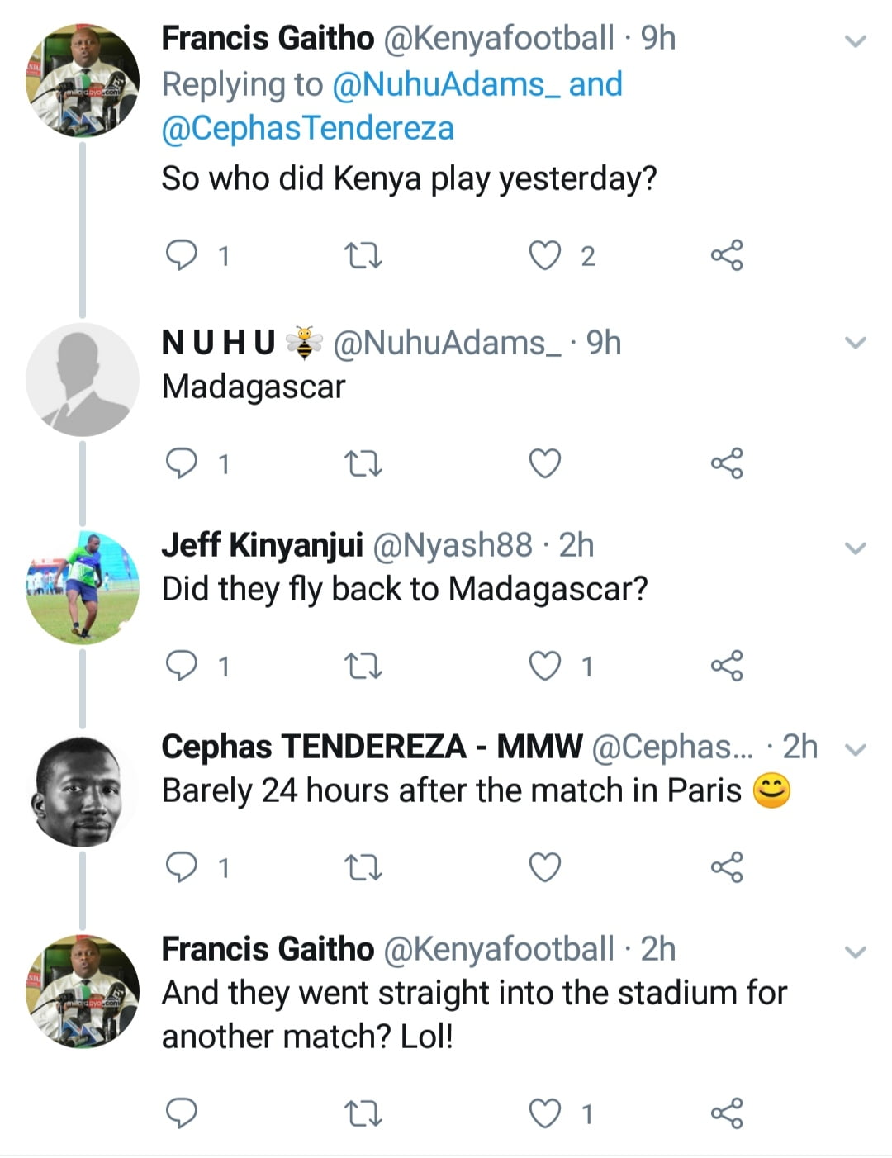Expand the menu chevron on NUHU's tweet
Screen dimensions: 892x1158
(x=856, y=343)
